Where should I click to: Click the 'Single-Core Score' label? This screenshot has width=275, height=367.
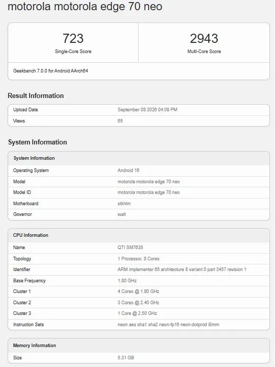(x=73, y=52)
